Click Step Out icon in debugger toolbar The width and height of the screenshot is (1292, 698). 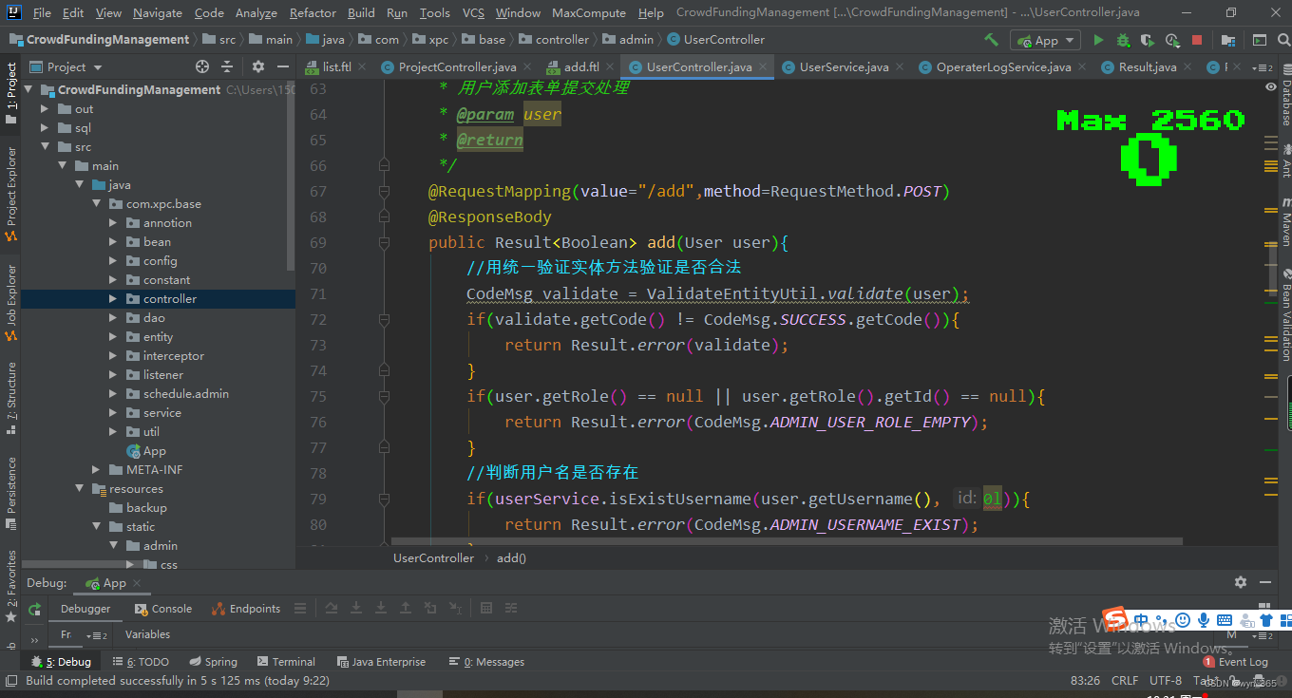406,609
